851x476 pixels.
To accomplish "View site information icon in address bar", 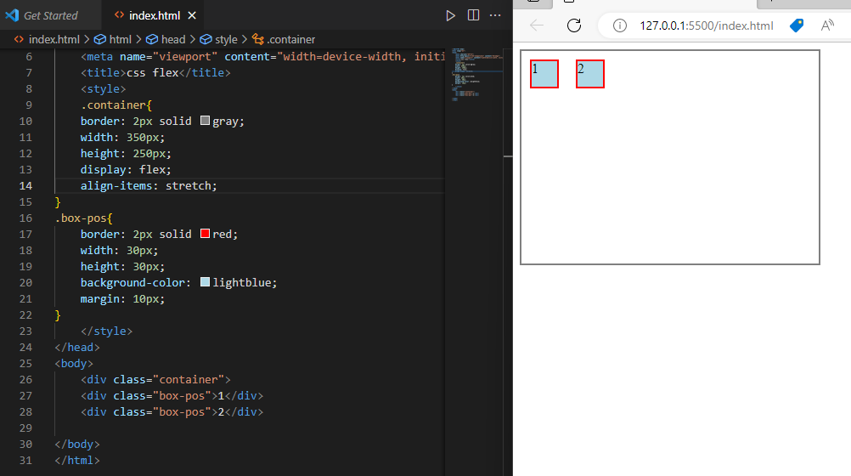I will click(620, 25).
